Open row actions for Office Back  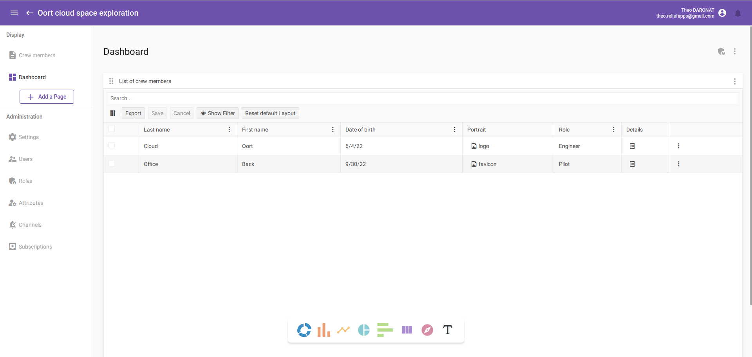(679, 164)
